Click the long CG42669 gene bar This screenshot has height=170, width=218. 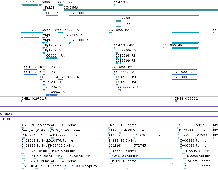coord(141,10)
